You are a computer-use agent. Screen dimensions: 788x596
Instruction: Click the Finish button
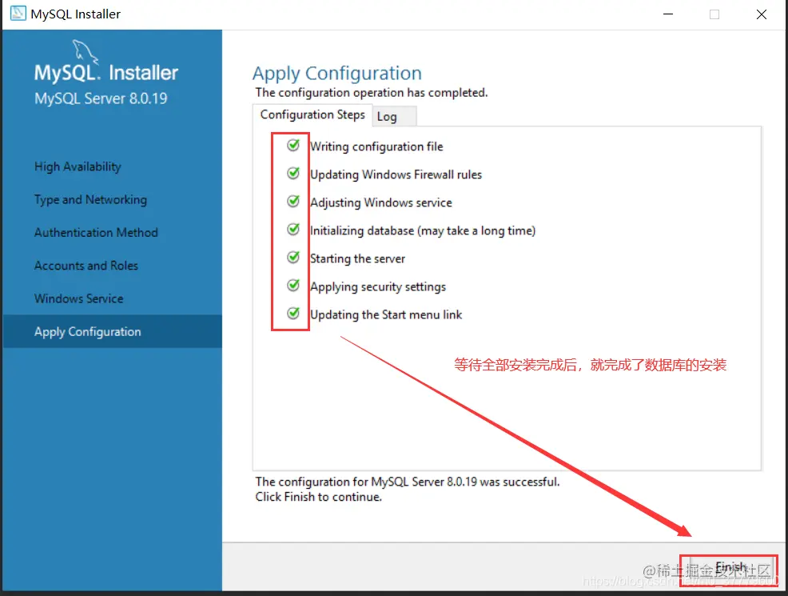pyautogui.click(x=731, y=568)
